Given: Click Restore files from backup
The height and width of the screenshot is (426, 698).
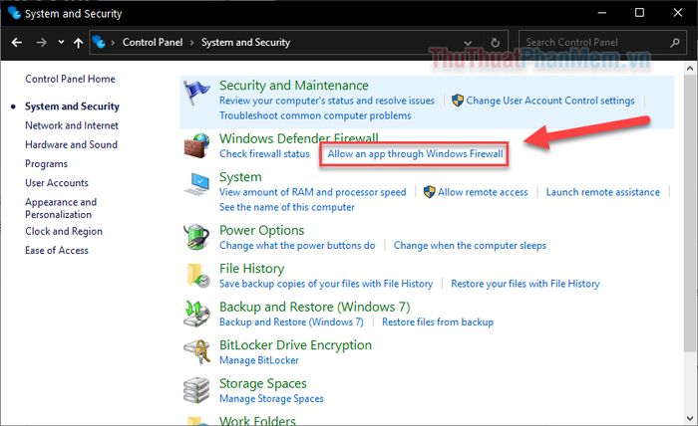Looking at the screenshot, I should (x=438, y=322).
